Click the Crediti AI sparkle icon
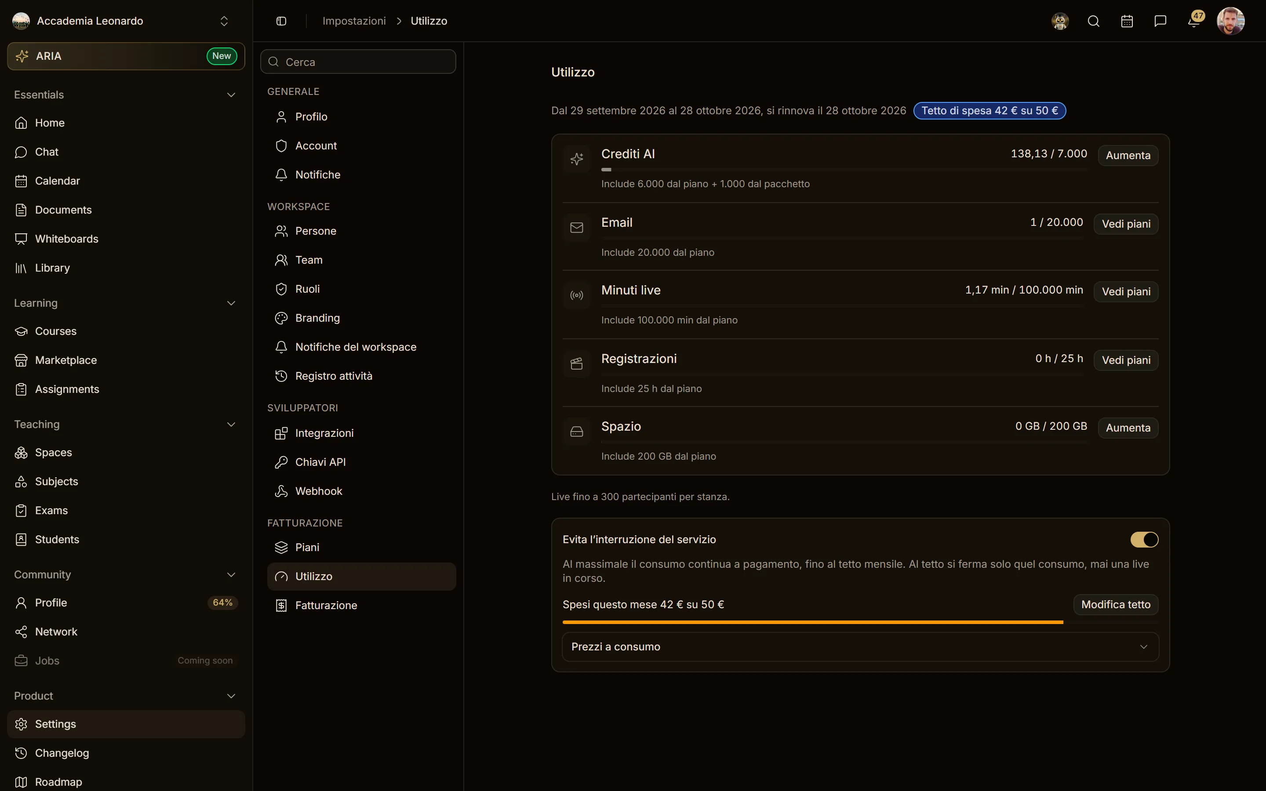Image resolution: width=1266 pixels, height=791 pixels. coord(576,159)
